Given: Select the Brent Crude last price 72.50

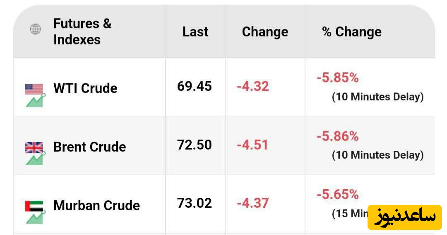Looking at the screenshot, I should (x=195, y=145).
